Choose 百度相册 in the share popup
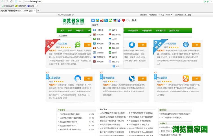Screen dimensions: 213x136 coord(114,44)
